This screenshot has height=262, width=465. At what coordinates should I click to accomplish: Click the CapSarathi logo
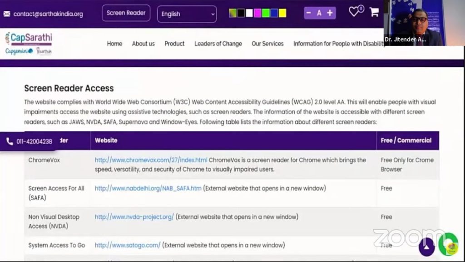(x=29, y=43)
